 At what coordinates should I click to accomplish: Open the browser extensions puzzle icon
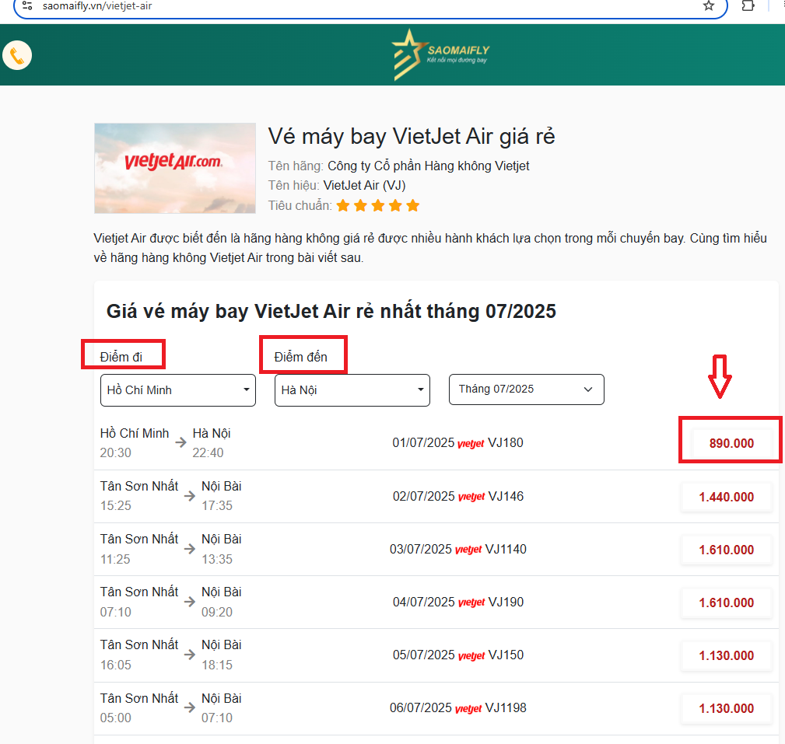point(748,6)
